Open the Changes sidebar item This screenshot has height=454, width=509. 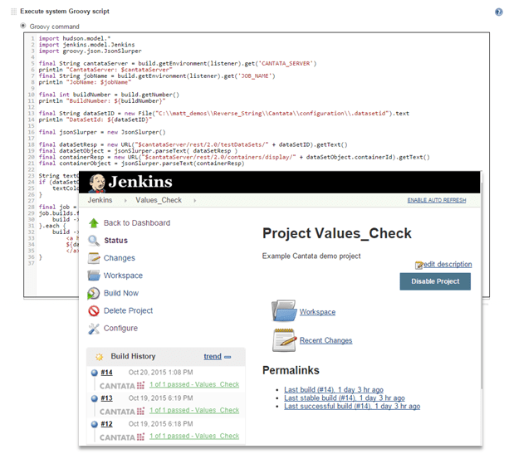coord(119,258)
